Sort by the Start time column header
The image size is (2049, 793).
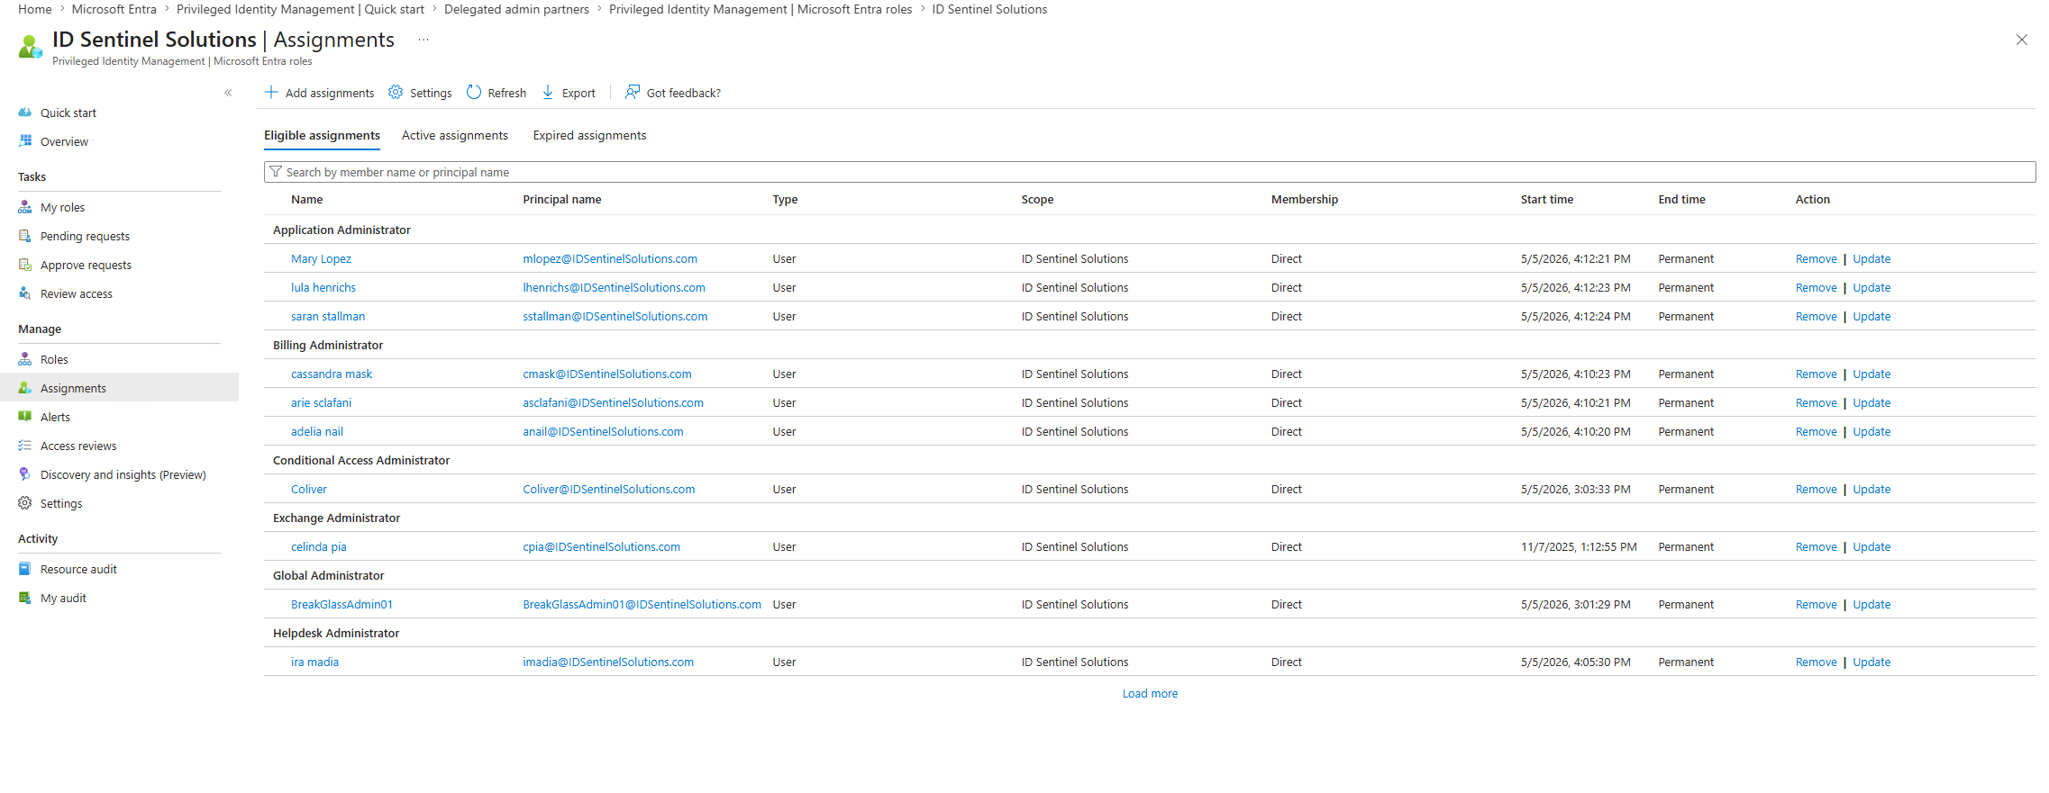point(1547,200)
